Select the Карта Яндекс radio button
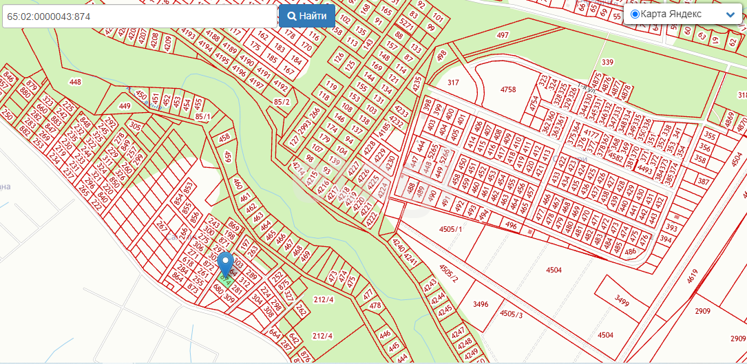 point(634,14)
